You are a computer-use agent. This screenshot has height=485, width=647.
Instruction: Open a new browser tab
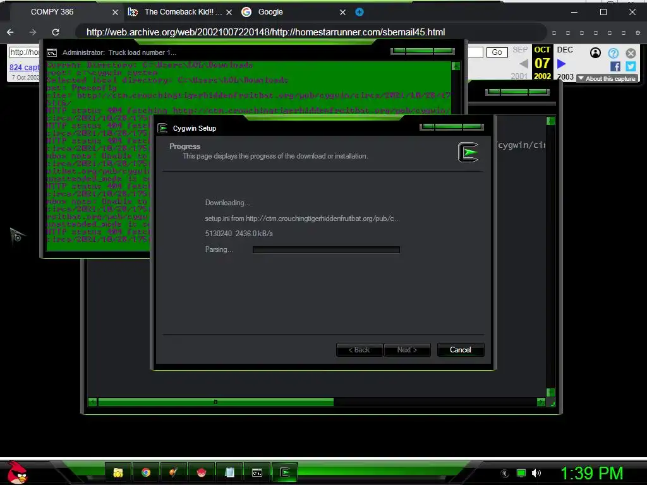pyautogui.click(x=360, y=12)
